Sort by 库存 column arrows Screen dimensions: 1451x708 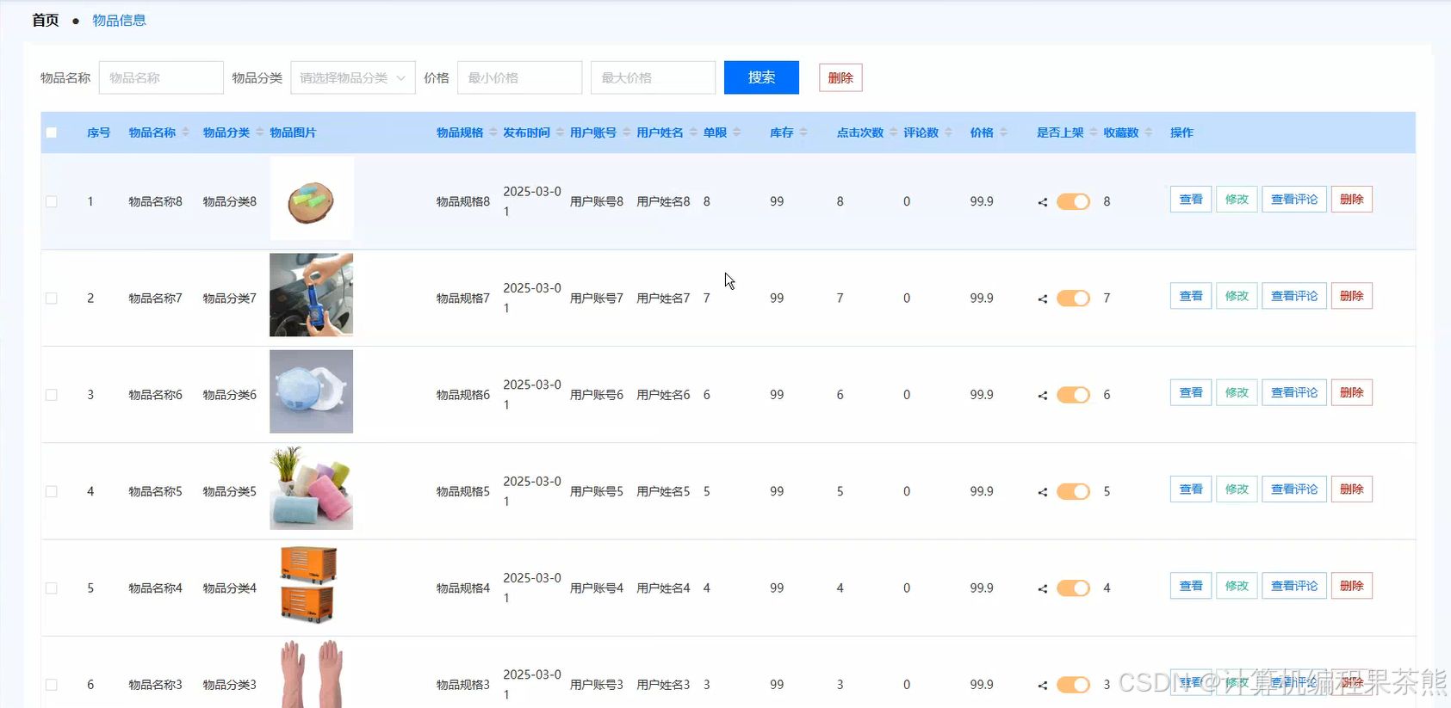tap(803, 132)
